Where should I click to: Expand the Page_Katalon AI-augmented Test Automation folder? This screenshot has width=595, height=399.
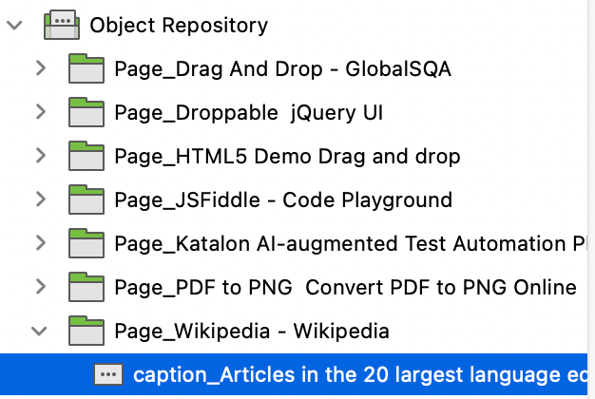41,243
